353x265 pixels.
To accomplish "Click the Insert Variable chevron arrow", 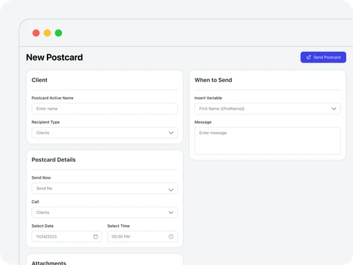I will 334,108.
